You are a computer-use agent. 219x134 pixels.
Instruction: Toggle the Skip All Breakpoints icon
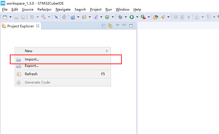pos(56,17)
